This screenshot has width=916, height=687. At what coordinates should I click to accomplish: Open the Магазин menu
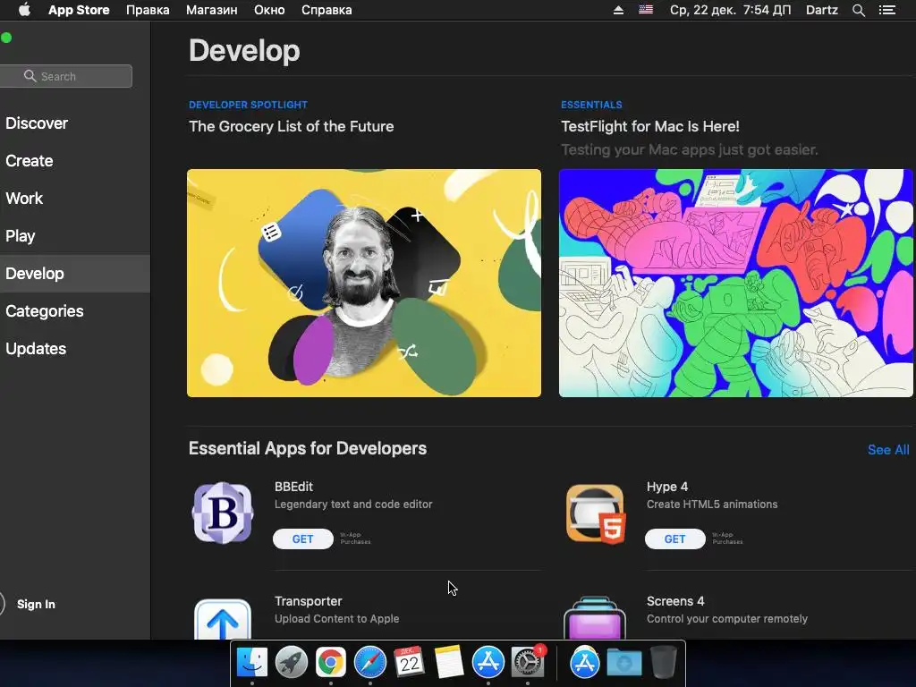211,10
